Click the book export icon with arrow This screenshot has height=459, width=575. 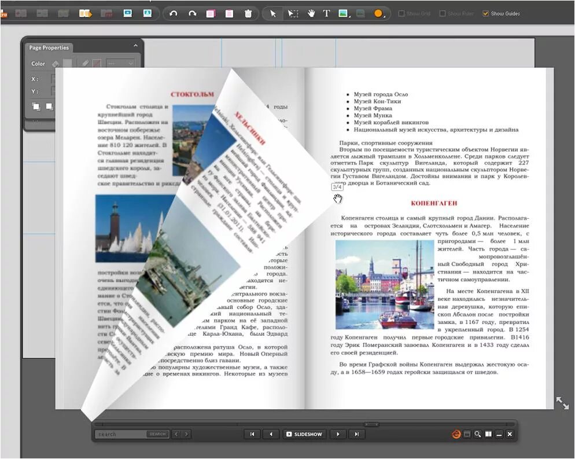[x=85, y=13]
